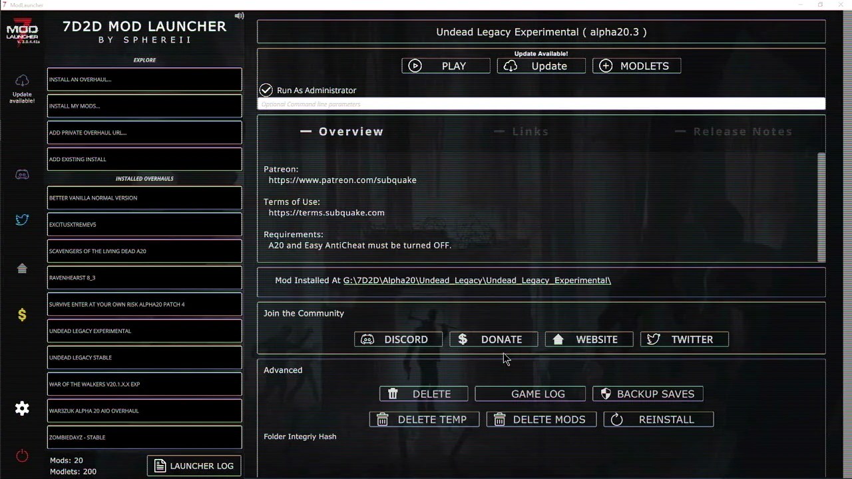Select War of the Walkers overhaul

[x=144, y=384]
